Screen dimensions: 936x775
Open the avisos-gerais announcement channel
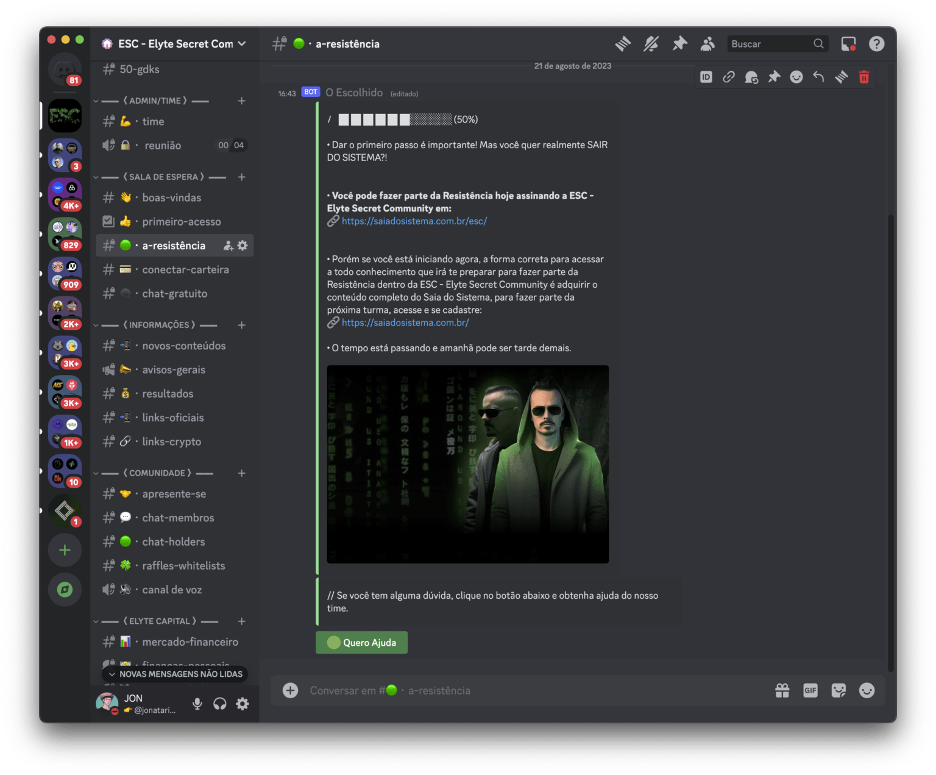click(175, 370)
